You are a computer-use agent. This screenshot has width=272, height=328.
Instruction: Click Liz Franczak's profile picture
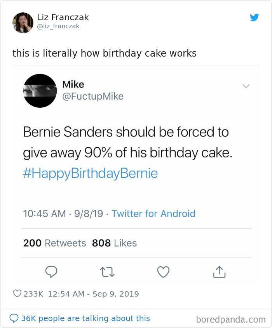click(23, 22)
